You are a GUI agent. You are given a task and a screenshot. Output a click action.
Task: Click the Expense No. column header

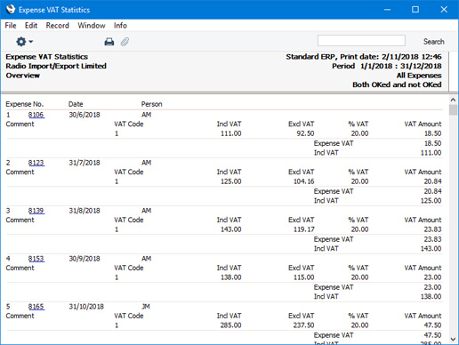[25, 104]
